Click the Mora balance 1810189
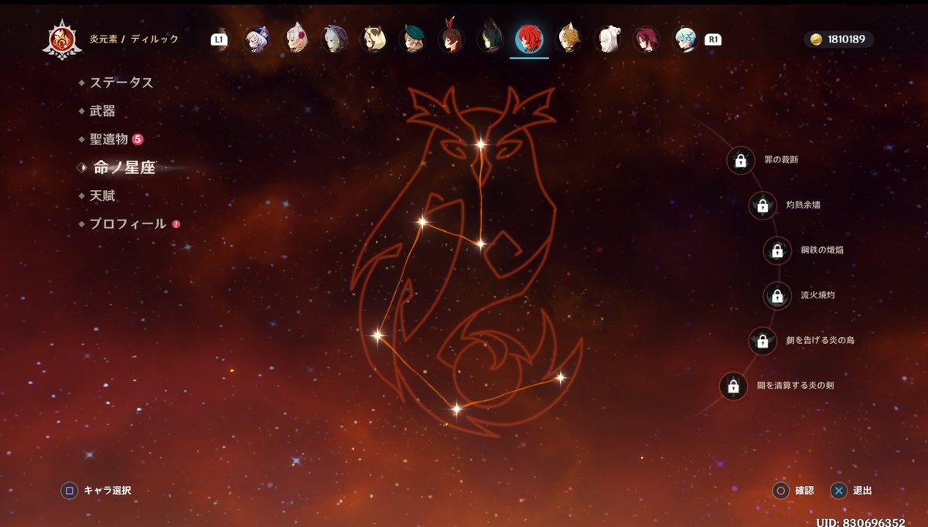Viewport: 928px width, 527px height. tap(840, 39)
